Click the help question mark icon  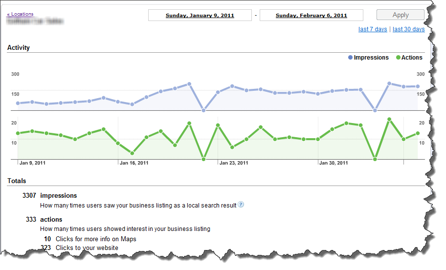point(241,205)
